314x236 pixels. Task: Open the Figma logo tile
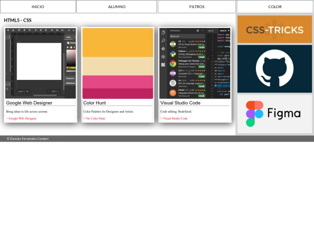[x=274, y=114]
